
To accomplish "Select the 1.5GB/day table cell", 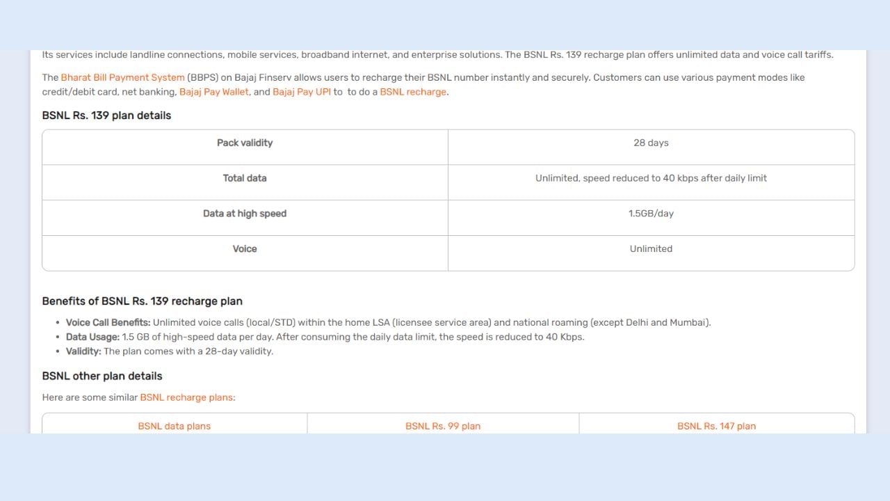I will tap(651, 218).
